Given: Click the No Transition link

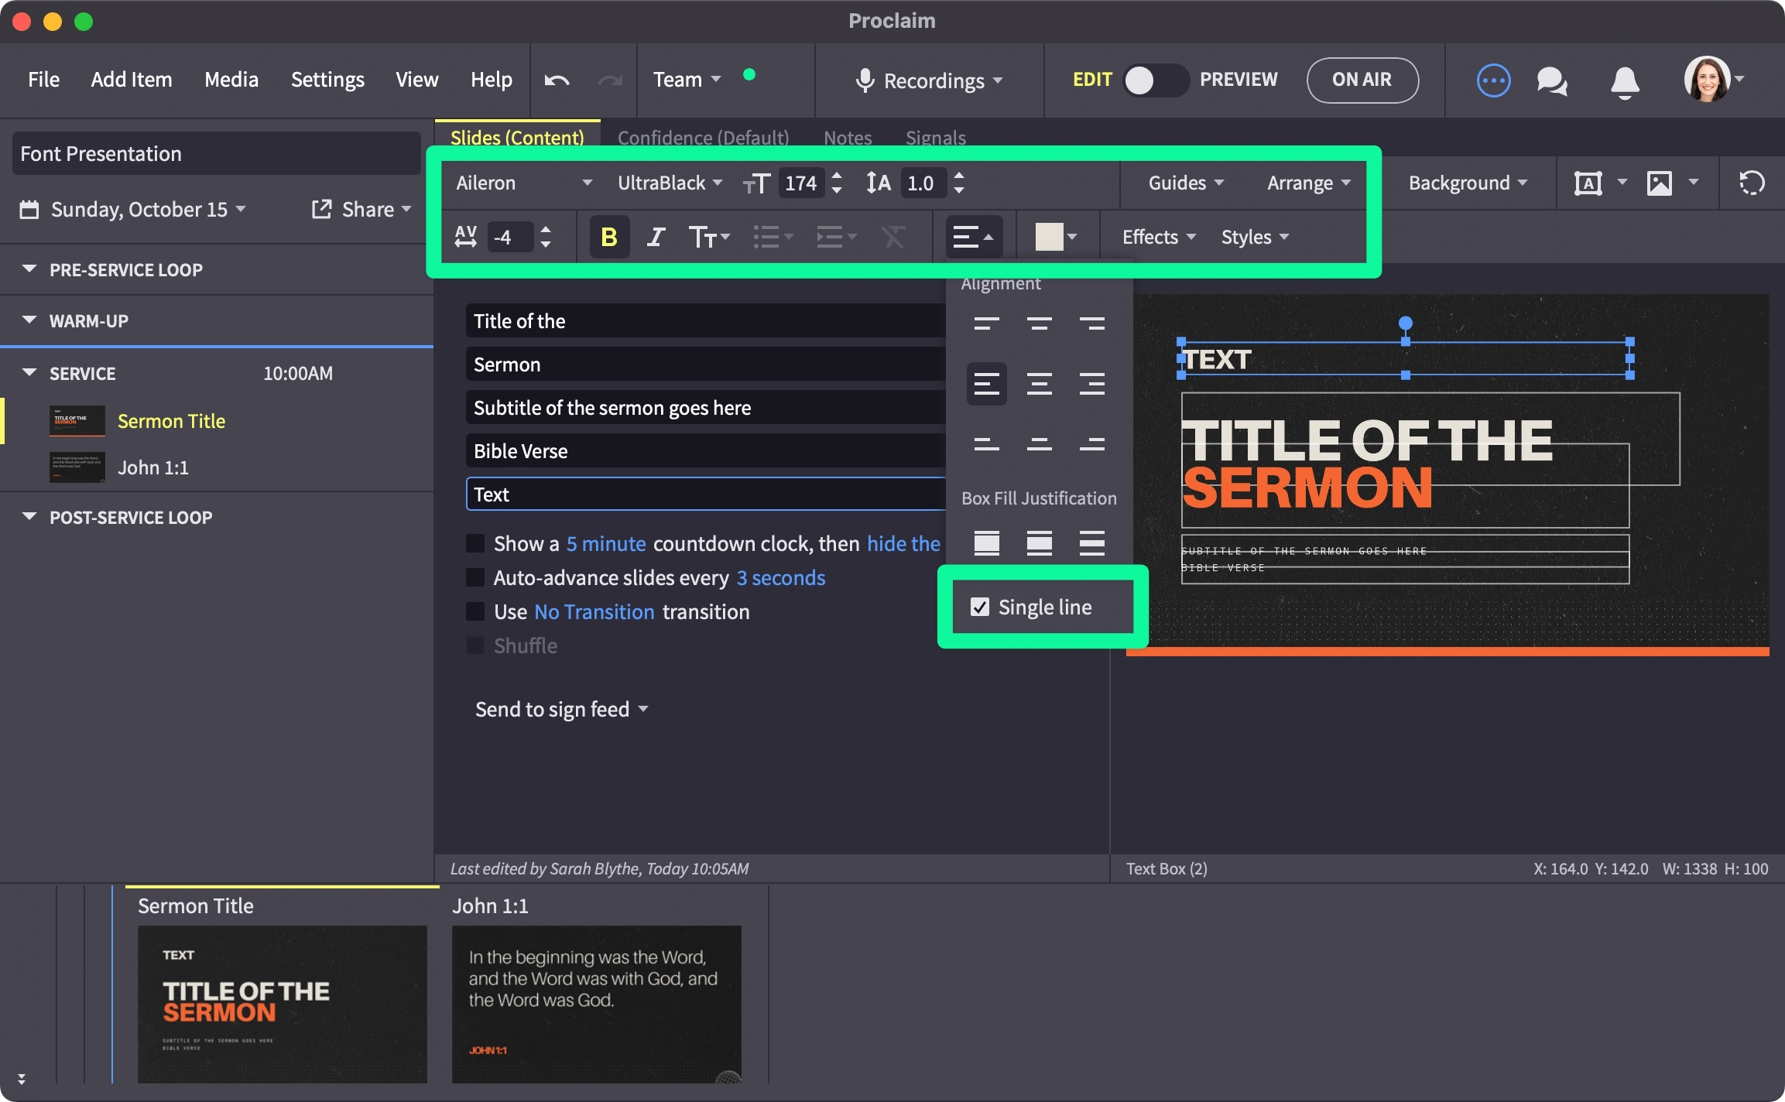Looking at the screenshot, I should (594, 611).
